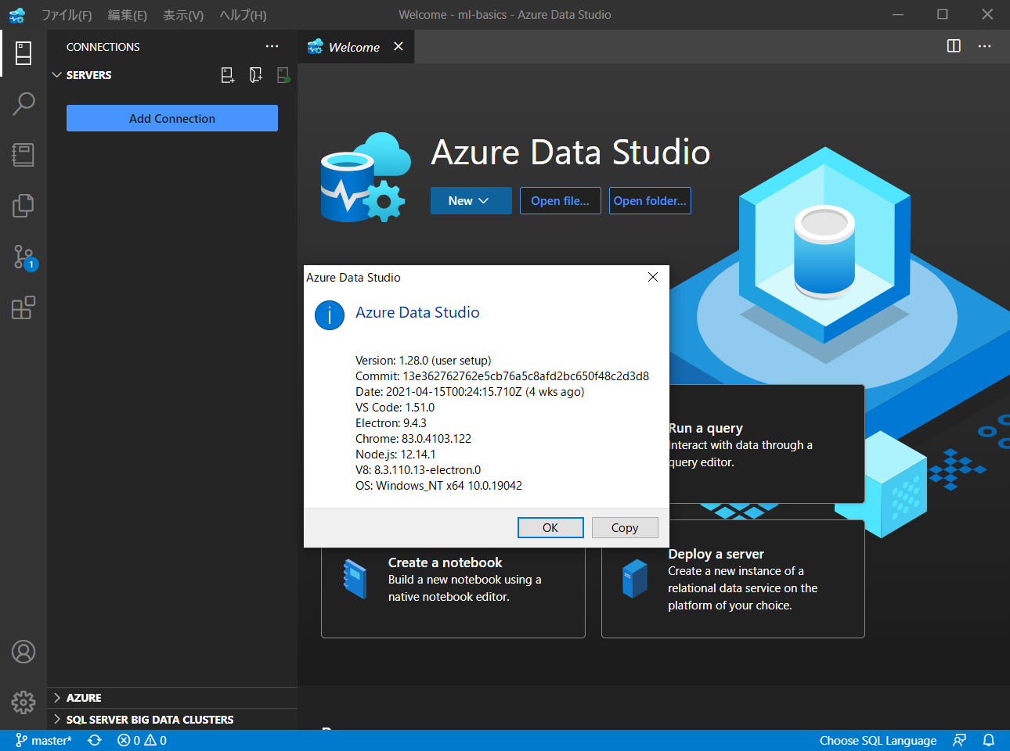The height and width of the screenshot is (751, 1010).
Task: Open the Connections view in the activity bar
Action: pos(23,53)
